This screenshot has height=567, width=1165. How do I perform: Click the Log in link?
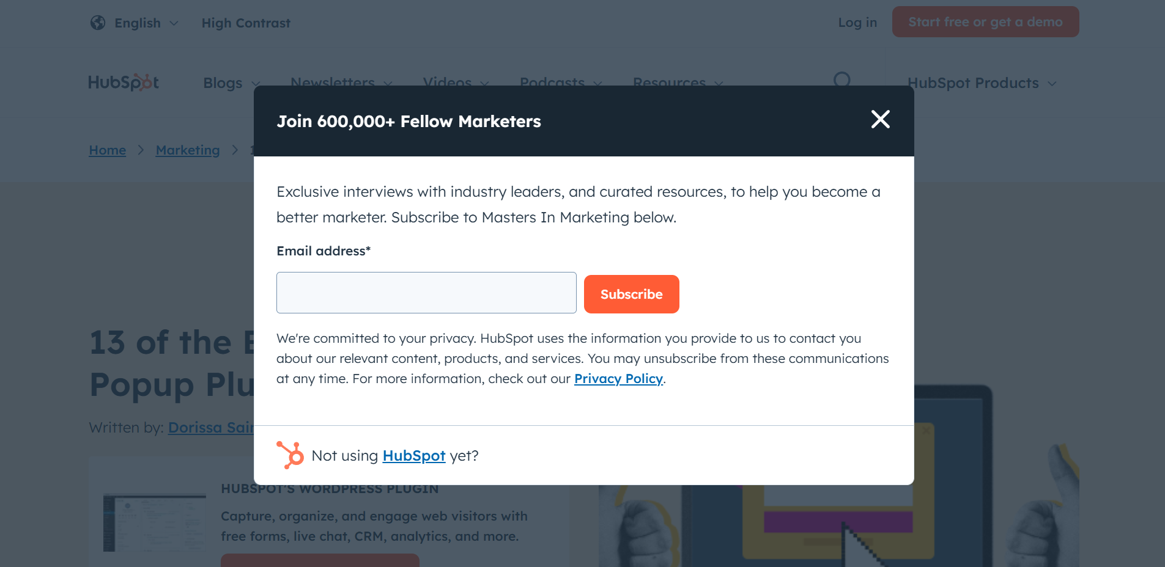pyautogui.click(x=857, y=23)
